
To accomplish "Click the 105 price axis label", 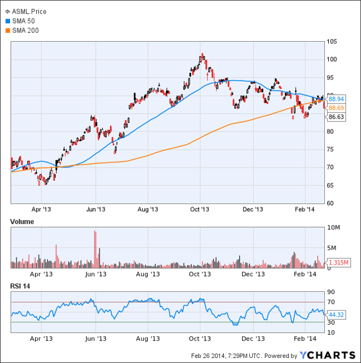I will 332,42.
